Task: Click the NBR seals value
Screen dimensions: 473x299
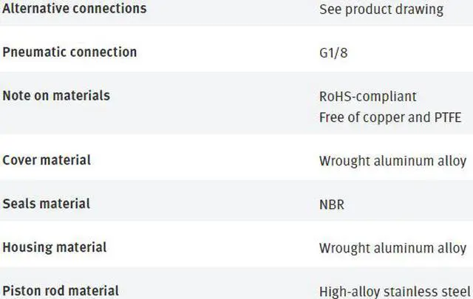Action: (x=331, y=205)
